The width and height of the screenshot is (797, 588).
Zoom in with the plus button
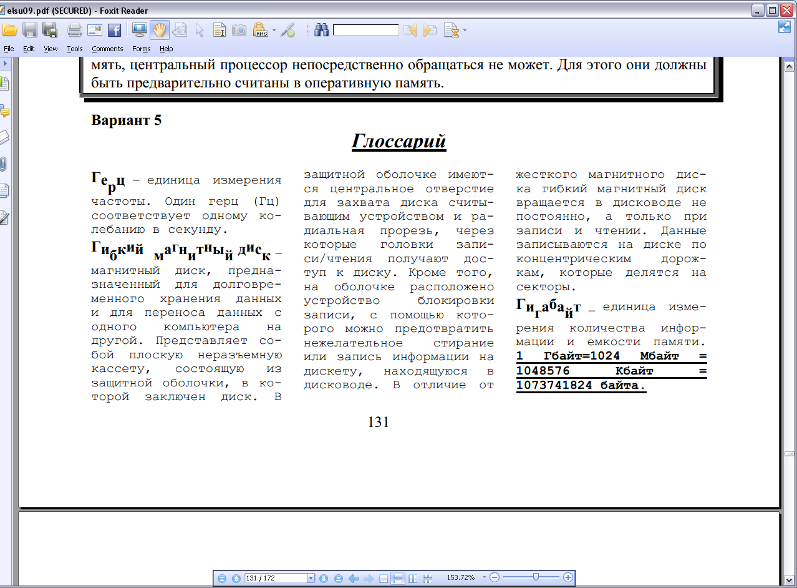point(568,578)
